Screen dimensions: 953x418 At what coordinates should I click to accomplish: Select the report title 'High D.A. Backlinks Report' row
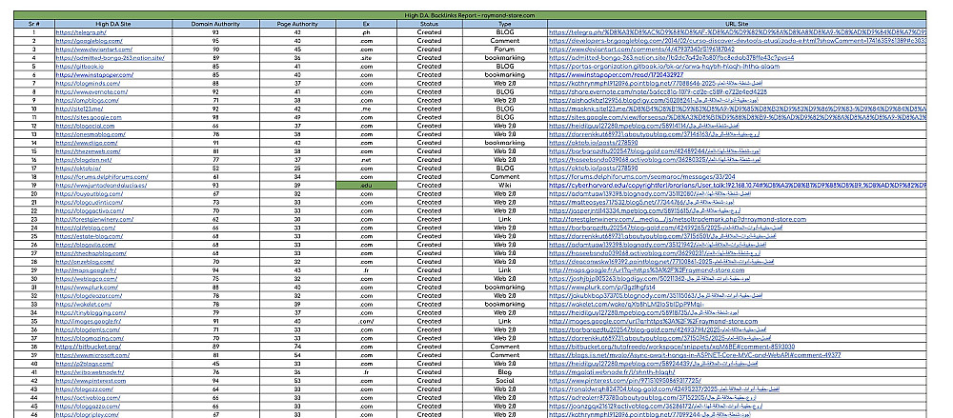tap(470, 15)
